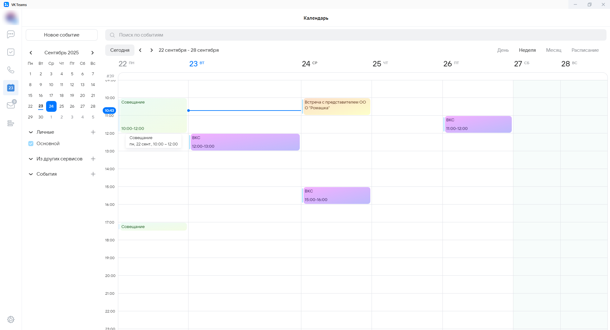Click the Новое событие button

[x=62, y=35]
